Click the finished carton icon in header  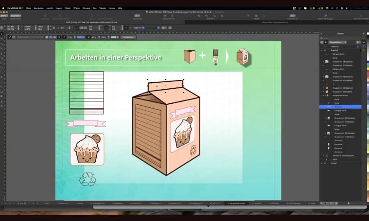click(242, 57)
